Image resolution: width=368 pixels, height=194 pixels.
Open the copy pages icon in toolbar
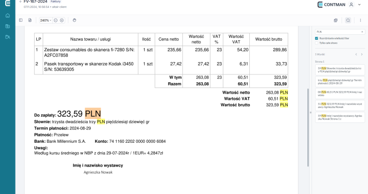point(336,20)
